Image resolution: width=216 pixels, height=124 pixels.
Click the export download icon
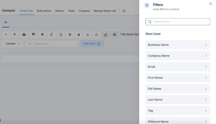click(88, 35)
